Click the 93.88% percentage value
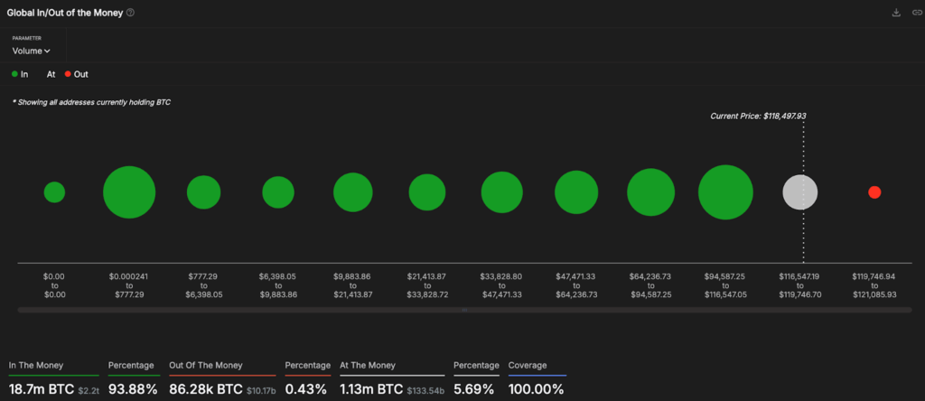 coord(133,389)
